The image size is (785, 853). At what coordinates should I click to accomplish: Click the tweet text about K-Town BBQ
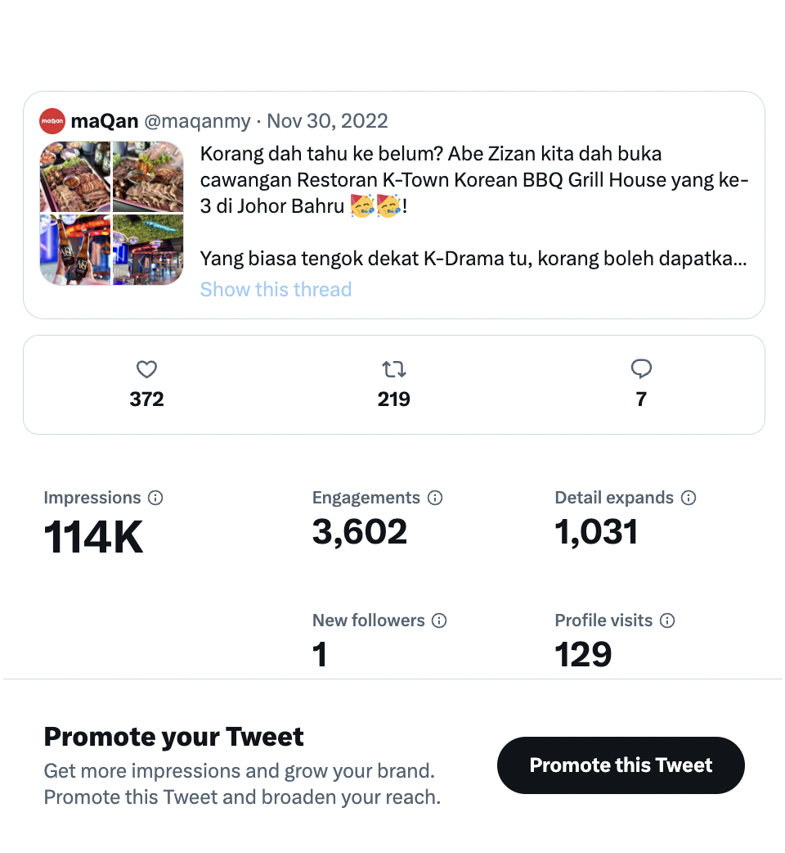(x=473, y=180)
